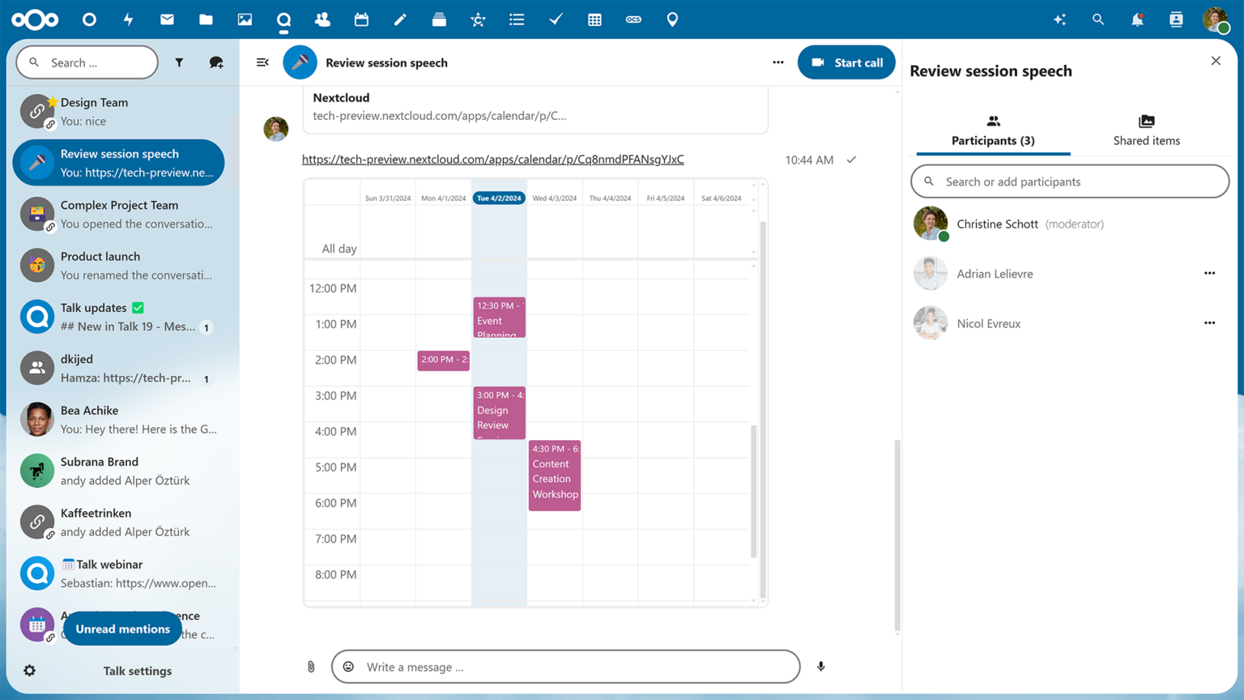Toggle the conversation filter funnel
Image resolution: width=1244 pixels, height=700 pixels.
click(179, 62)
